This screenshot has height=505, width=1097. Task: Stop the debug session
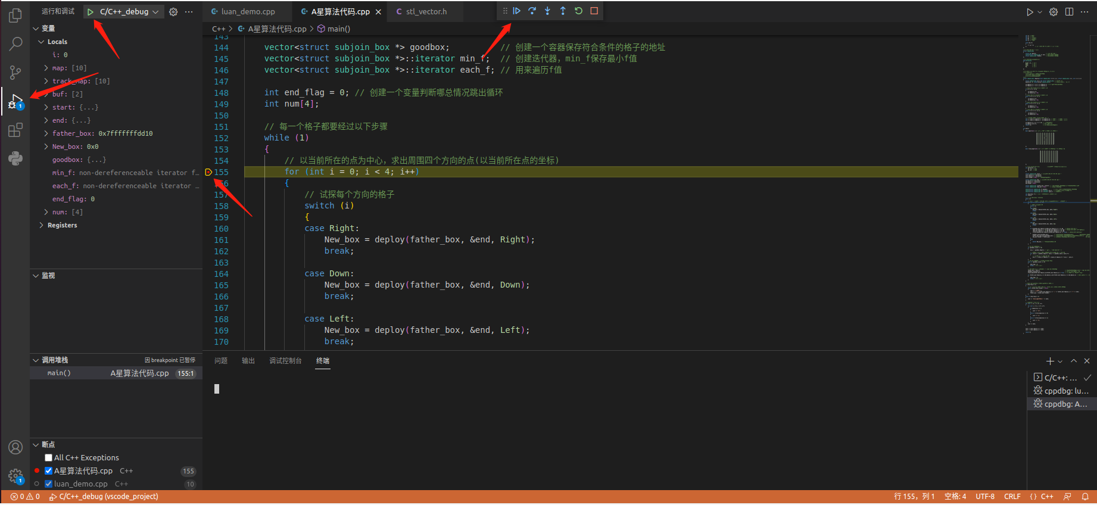click(594, 11)
